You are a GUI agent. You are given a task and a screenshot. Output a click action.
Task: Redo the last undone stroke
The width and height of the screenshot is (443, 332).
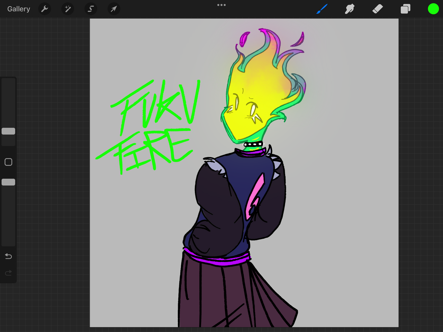[x=8, y=273]
